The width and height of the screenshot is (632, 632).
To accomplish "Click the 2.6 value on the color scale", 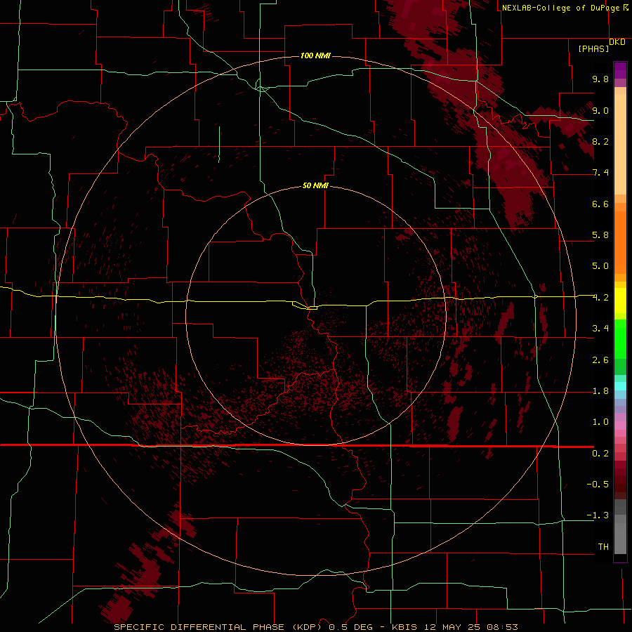I will (600, 360).
